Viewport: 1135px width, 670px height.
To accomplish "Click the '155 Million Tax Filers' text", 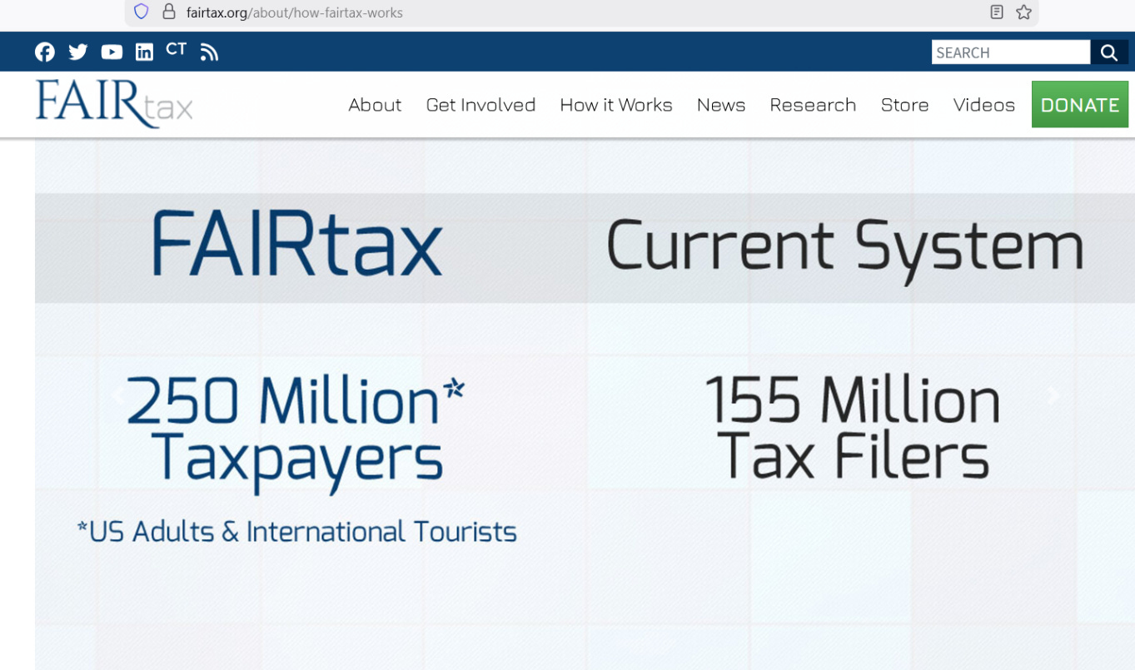I will point(853,428).
